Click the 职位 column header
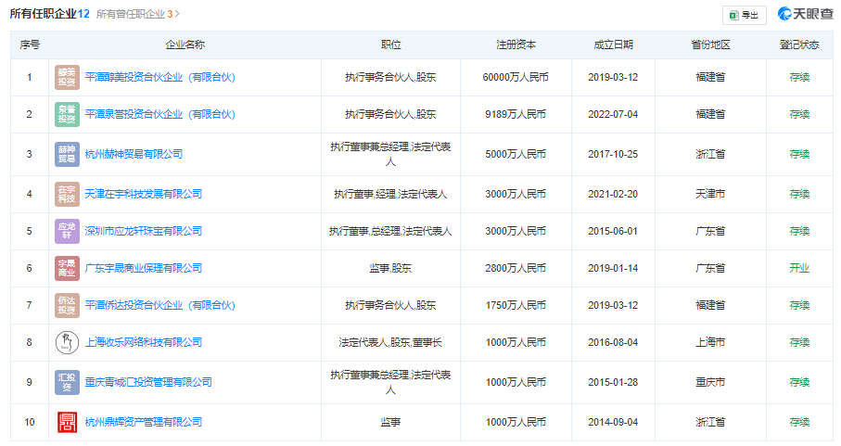The width and height of the screenshot is (841, 446). pos(390,45)
